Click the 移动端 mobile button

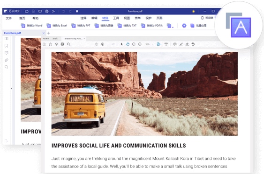click(207, 18)
